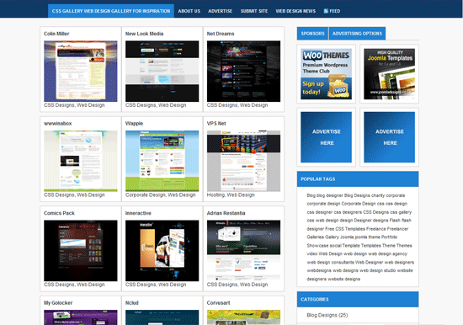The height and width of the screenshot is (325, 463).
Task: Open the Colin Miller site thumbnail
Action: (x=81, y=72)
